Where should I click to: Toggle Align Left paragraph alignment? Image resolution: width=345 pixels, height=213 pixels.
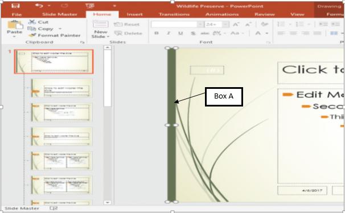click(281, 33)
